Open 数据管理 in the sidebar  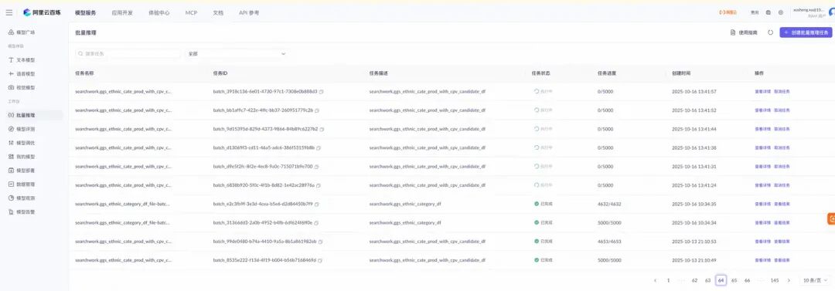[x=22, y=184]
